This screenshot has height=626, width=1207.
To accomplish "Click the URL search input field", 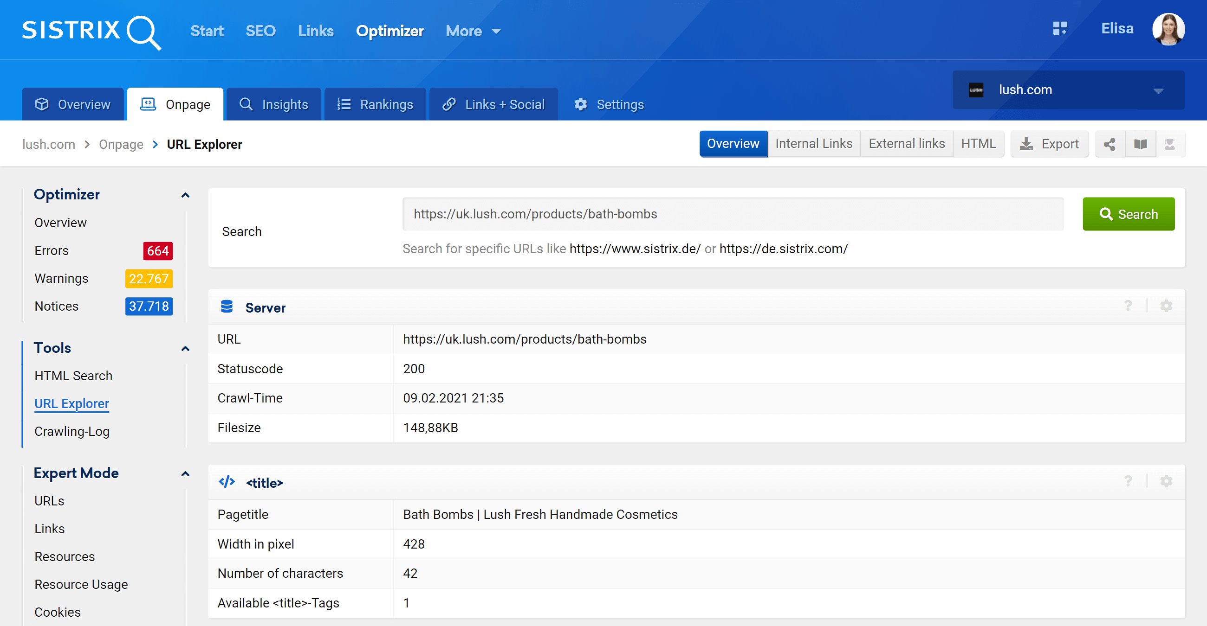I will tap(732, 214).
